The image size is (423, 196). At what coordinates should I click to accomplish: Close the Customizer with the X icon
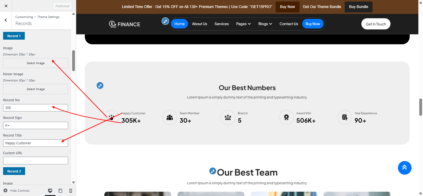coord(6,6)
